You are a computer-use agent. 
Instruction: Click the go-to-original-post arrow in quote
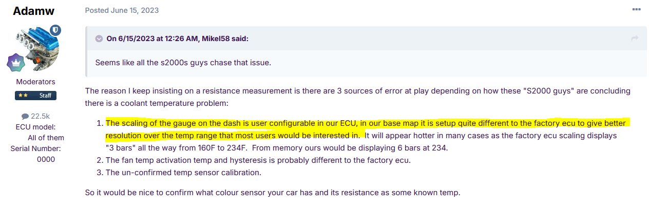point(635,39)
